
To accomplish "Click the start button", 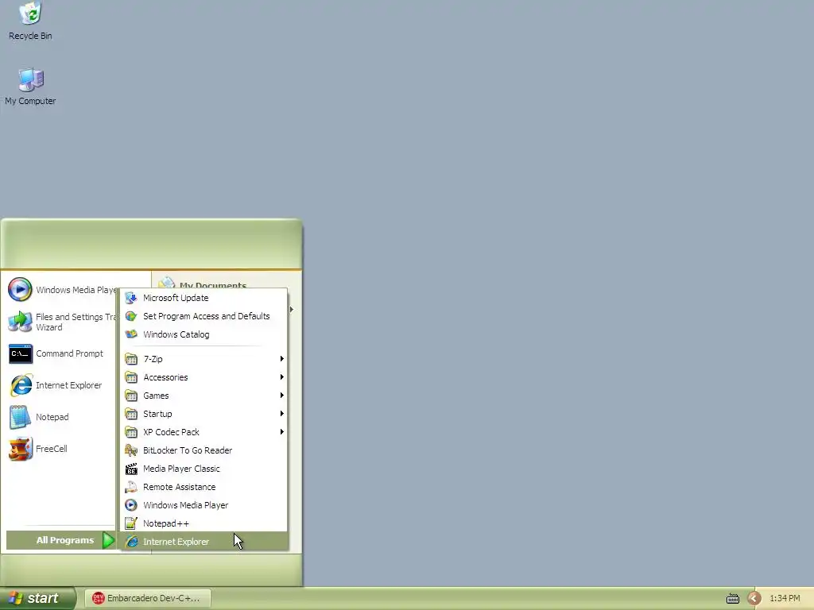I will coord(38,598).
